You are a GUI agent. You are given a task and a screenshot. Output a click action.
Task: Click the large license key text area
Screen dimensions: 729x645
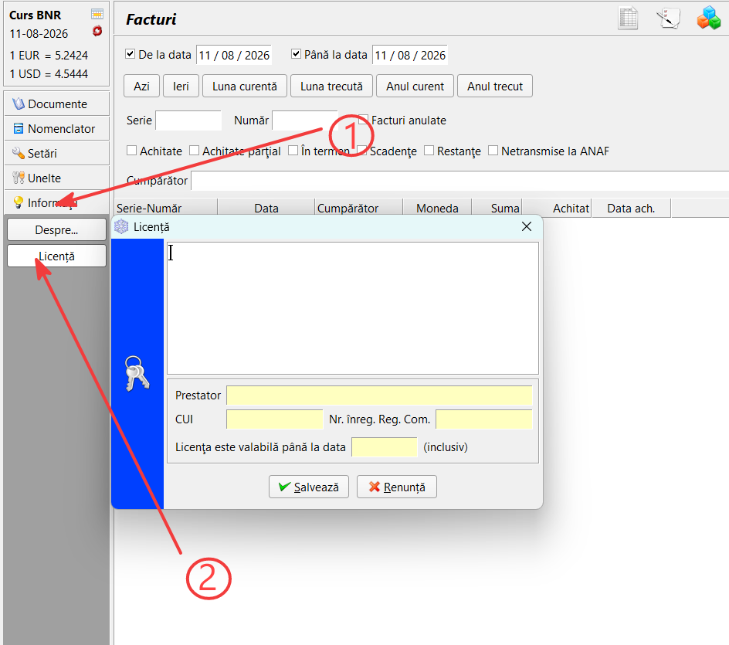pyautogui.click(x=353, y=308)
